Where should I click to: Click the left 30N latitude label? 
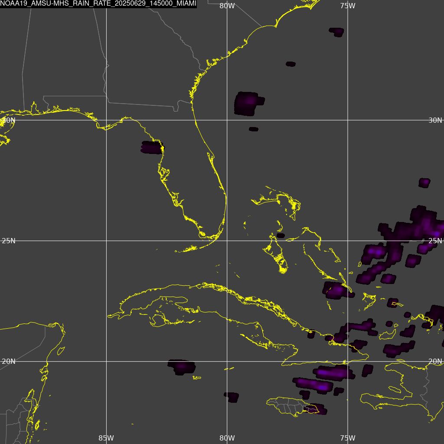pos(9,120)
